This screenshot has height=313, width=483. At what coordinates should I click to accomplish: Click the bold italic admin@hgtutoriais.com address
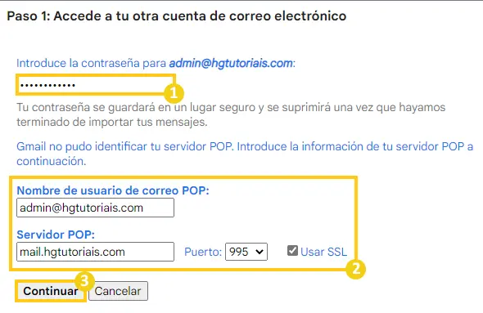coord(231,63)
